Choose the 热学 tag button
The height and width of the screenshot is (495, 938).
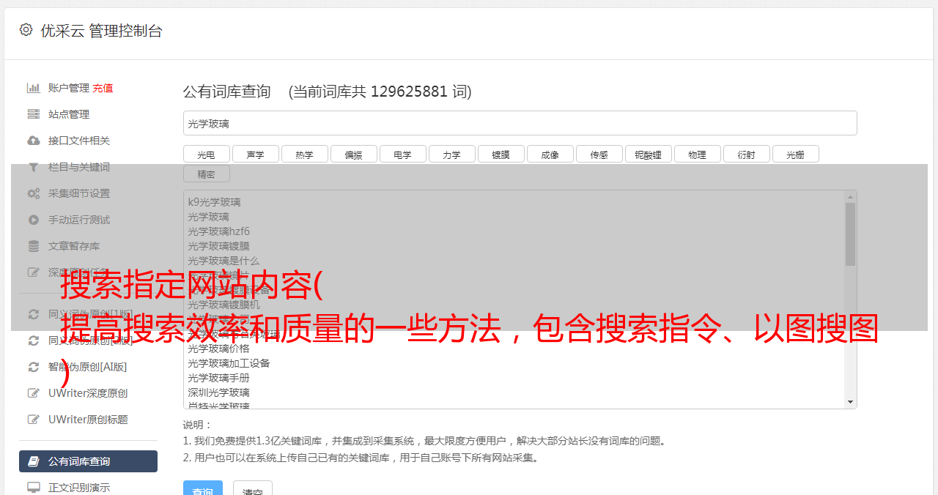click(x=304, y=154)
